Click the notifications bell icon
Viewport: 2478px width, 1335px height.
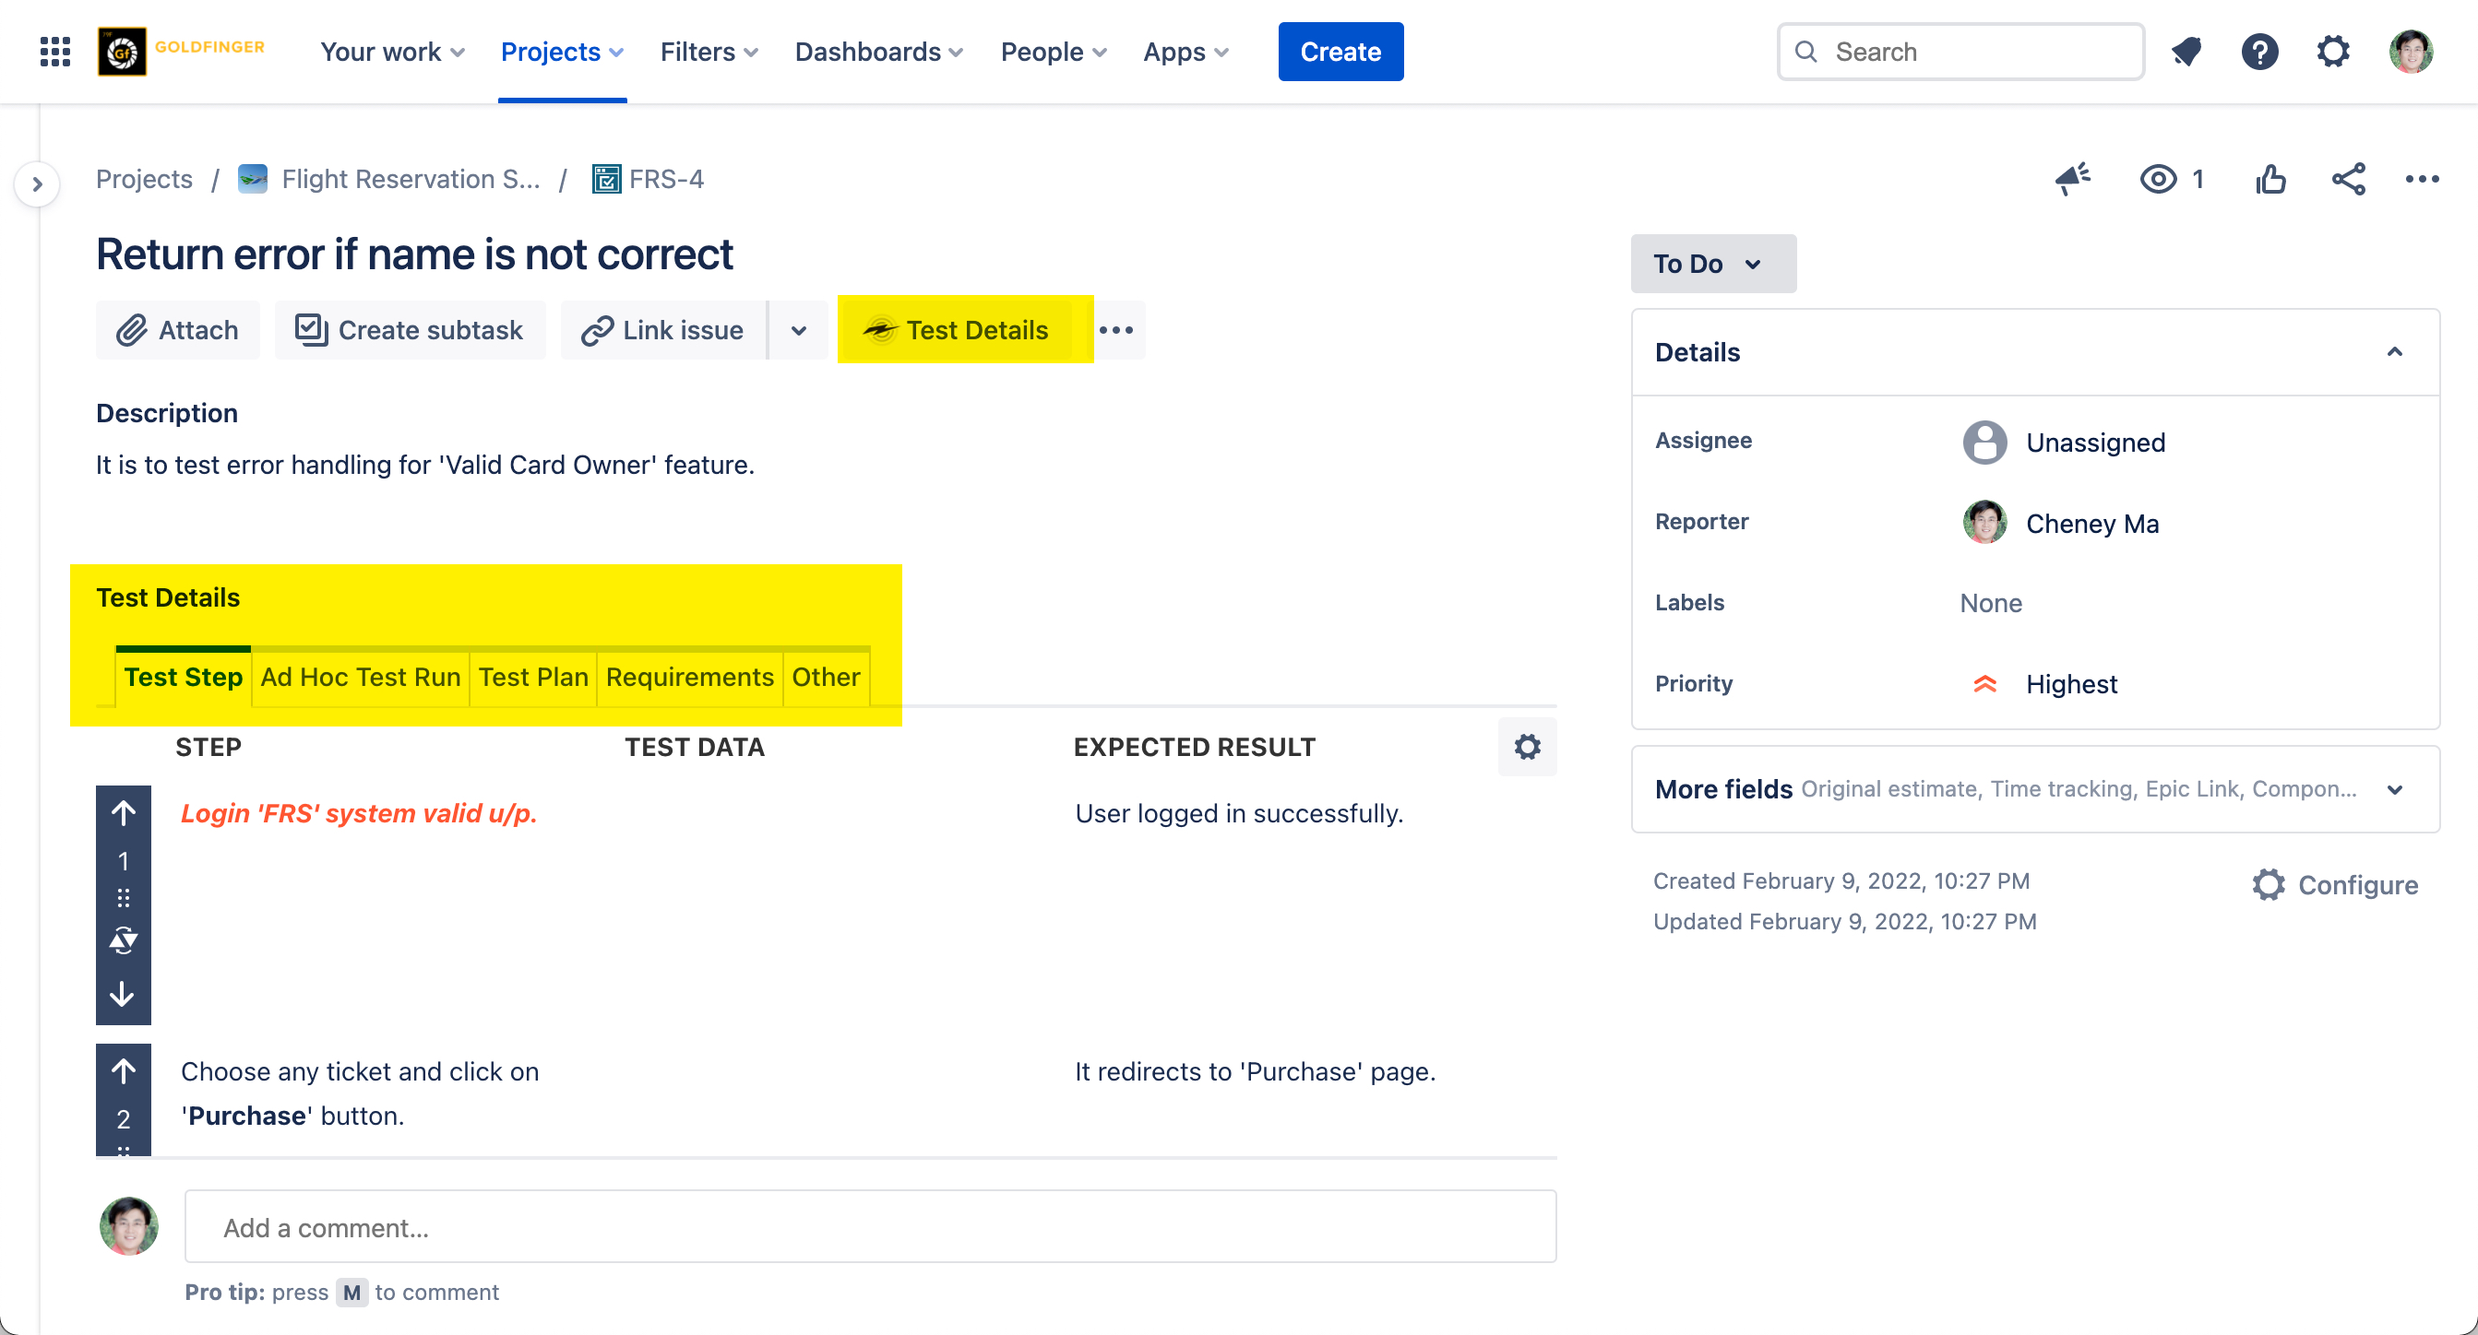click(x=2186, y=52)
